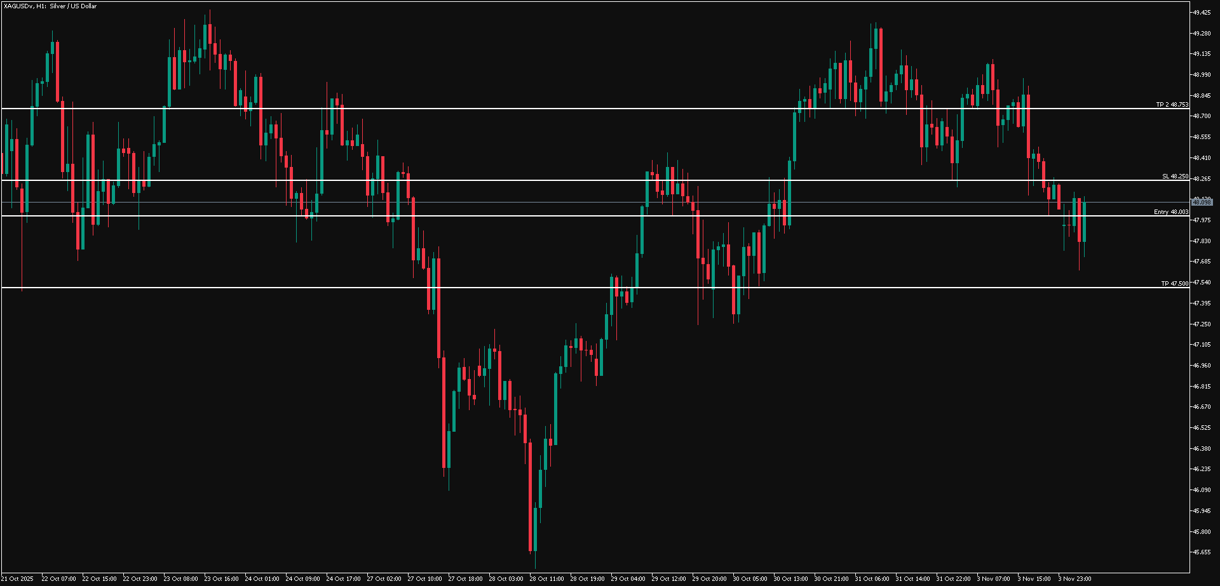Click the 46.960 price axis value
Viewport: 1220px width, 586px height.
[1201, 366]
